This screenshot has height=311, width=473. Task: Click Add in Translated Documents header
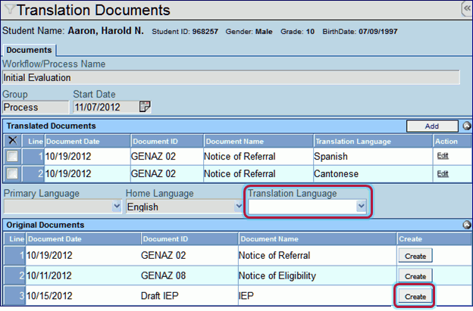pyautogui.click(x=432, y=126)
